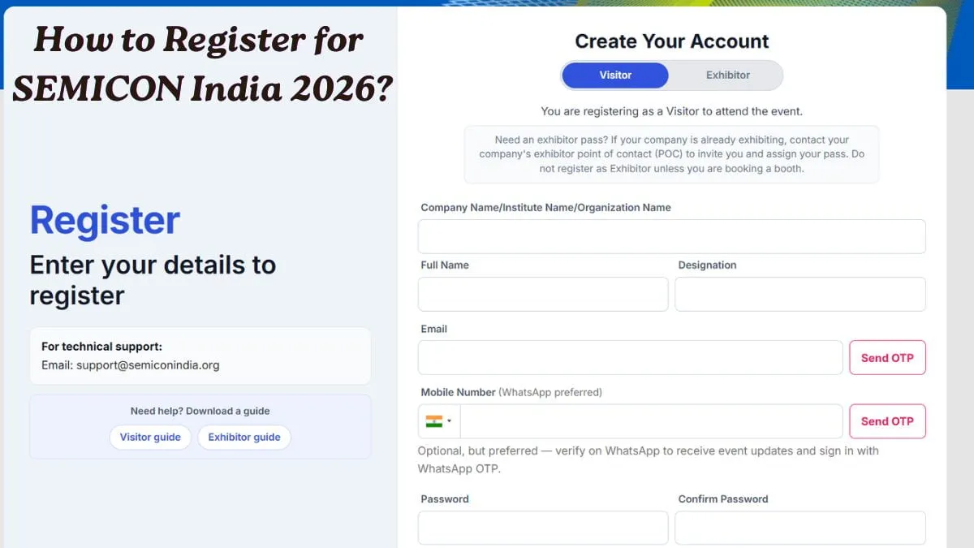Screen dimensions: 974x548
Task: Click the Mobile Number input field
Action: (x=652, y=421)
